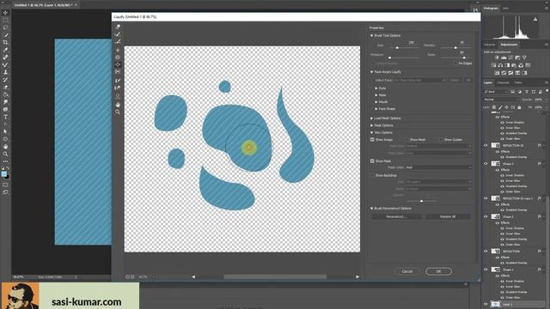
Task: Toggle the Show Mask checkbox
Action: point(372,161)
